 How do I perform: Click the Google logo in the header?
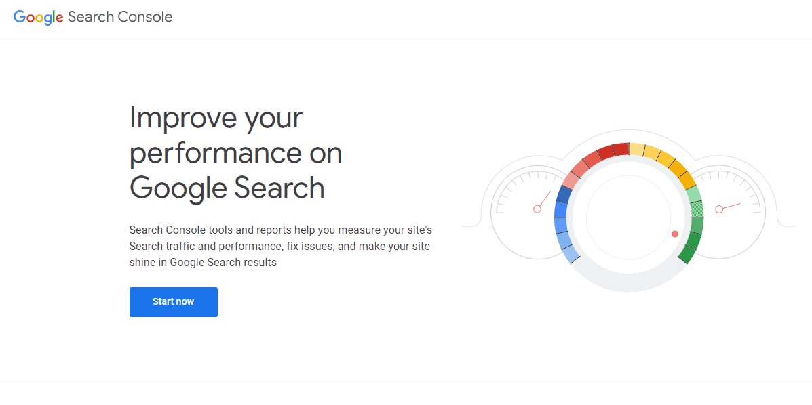coord(37,17)
